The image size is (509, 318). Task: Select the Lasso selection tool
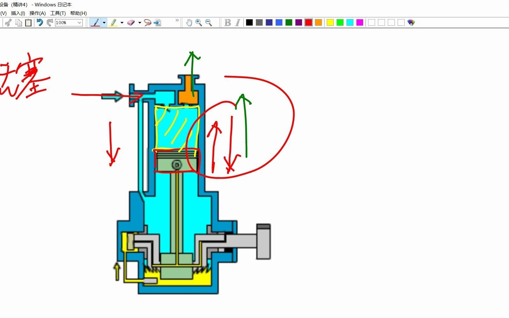[x=148, y=23]
